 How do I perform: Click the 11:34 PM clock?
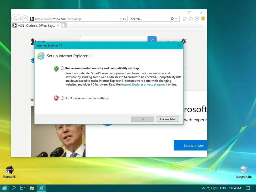pos(235,188)
